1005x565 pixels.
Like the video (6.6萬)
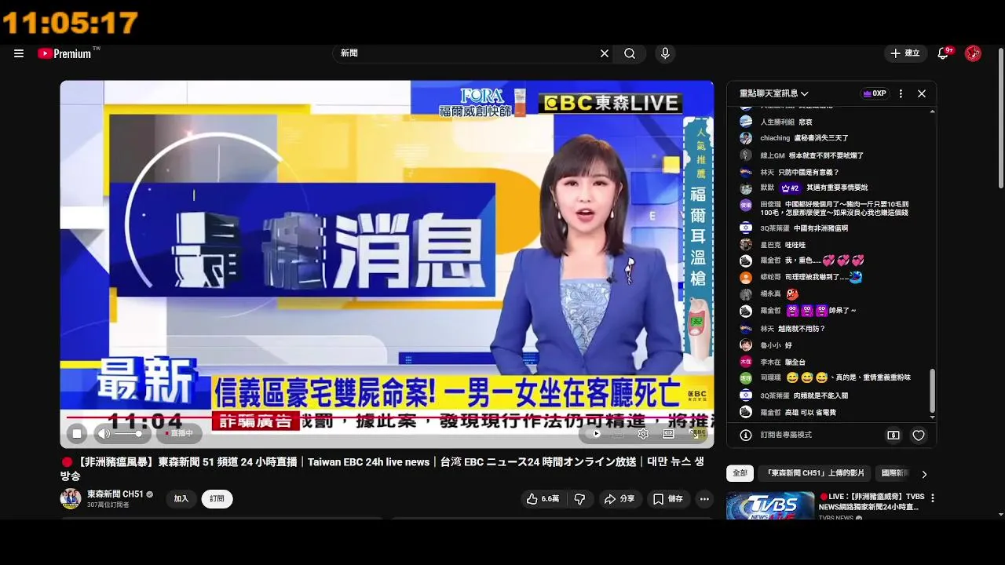(543, 499)
